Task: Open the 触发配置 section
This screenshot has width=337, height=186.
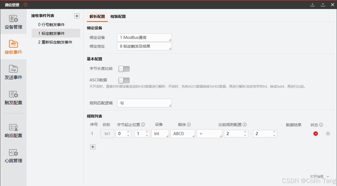Action: tap(13, 98)
